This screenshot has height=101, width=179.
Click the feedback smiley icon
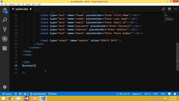point(169,94)
